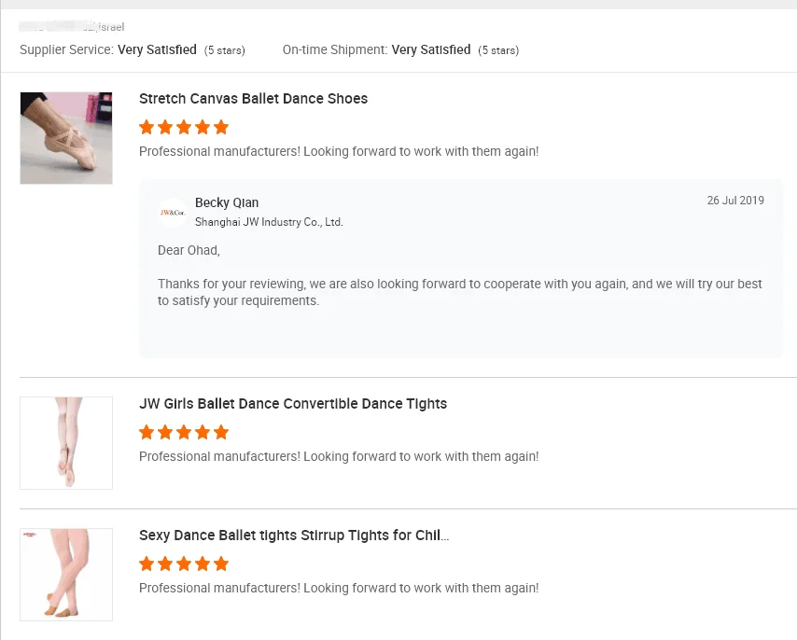Image resolution: width=797 pixels, height=640 pixels.
Task: Open the stirrup tights product thumbnail
Action: (66, 575)
